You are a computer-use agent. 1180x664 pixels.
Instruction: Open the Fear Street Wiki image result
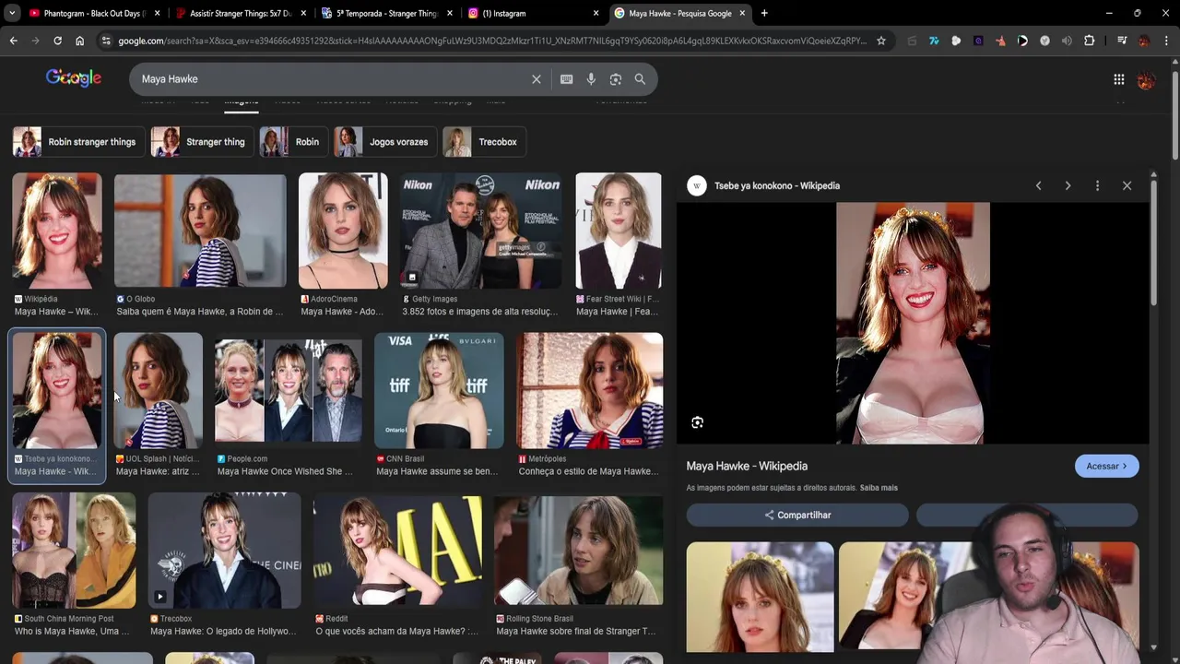619,231
